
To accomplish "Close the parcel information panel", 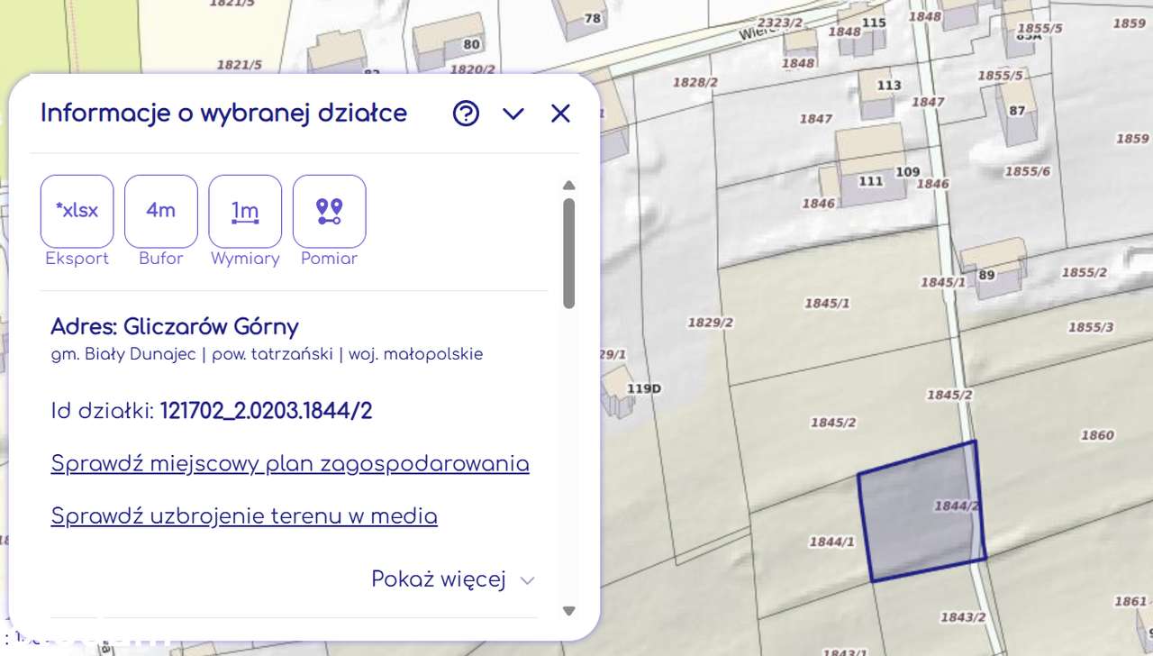I will [560, 114].
